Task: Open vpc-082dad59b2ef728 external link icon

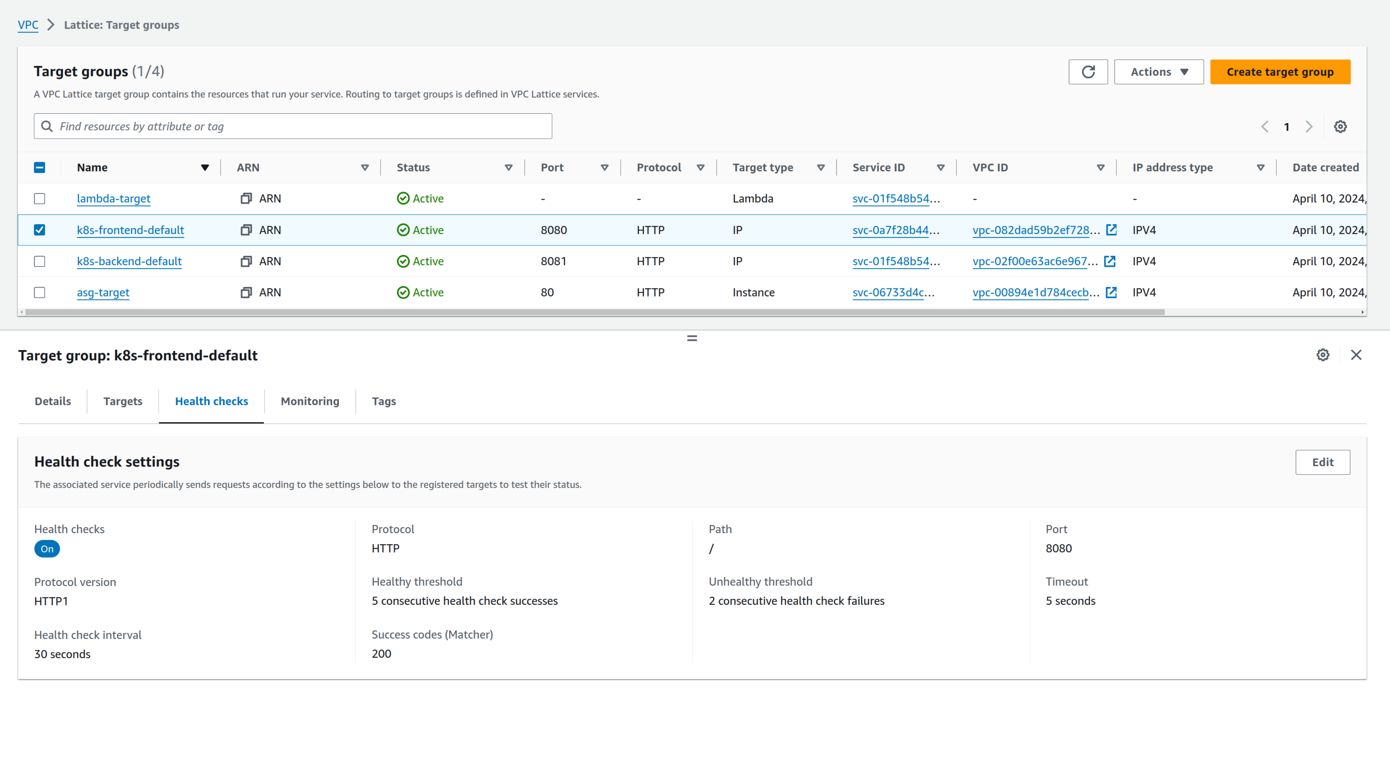Action: [x=1111, y=230]
